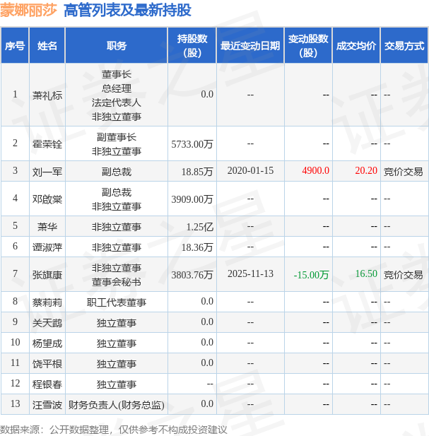Click the data source disclaimer text
The height and width of the screenshot is (436, 429).
pos(114,430)
